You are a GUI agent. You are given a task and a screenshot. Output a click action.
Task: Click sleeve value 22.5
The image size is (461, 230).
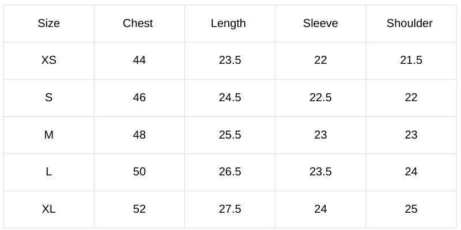(x=320, y=97)
